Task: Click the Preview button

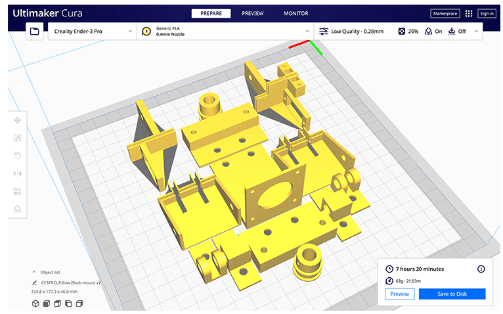Action: click(x=399, y=294)
